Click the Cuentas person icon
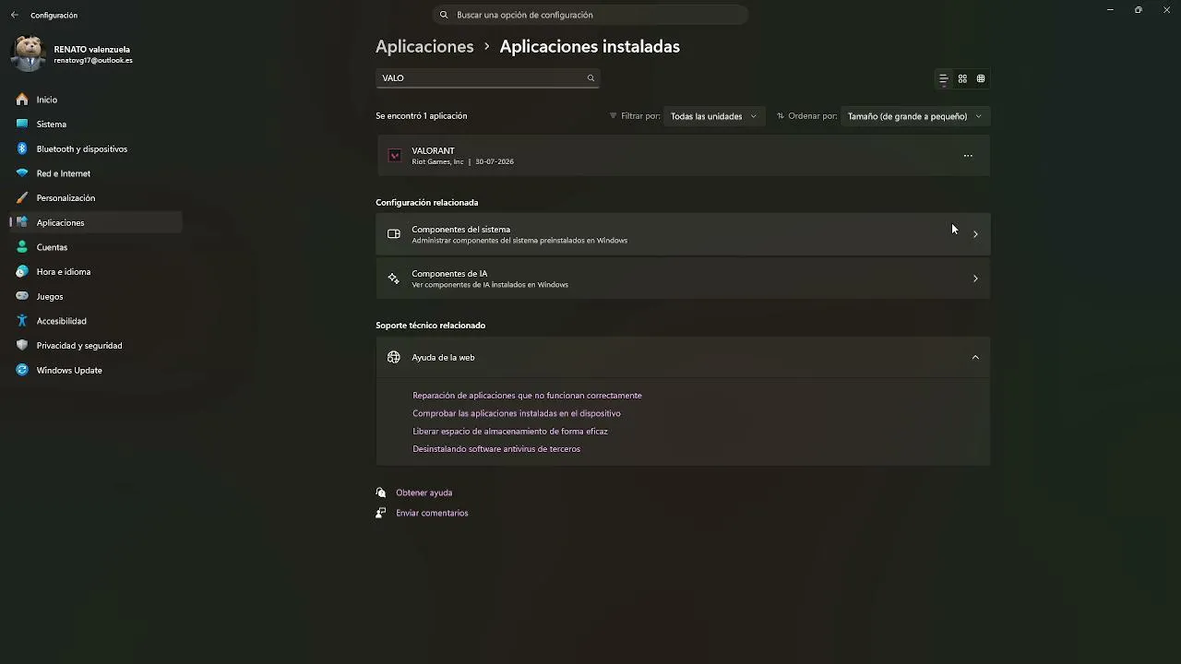This screenshot has width=1181, height=664. [x=22, y=247]
